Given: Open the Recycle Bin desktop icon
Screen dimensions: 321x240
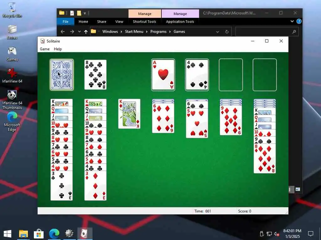Looking at the screenshot, I should point(12,10).
